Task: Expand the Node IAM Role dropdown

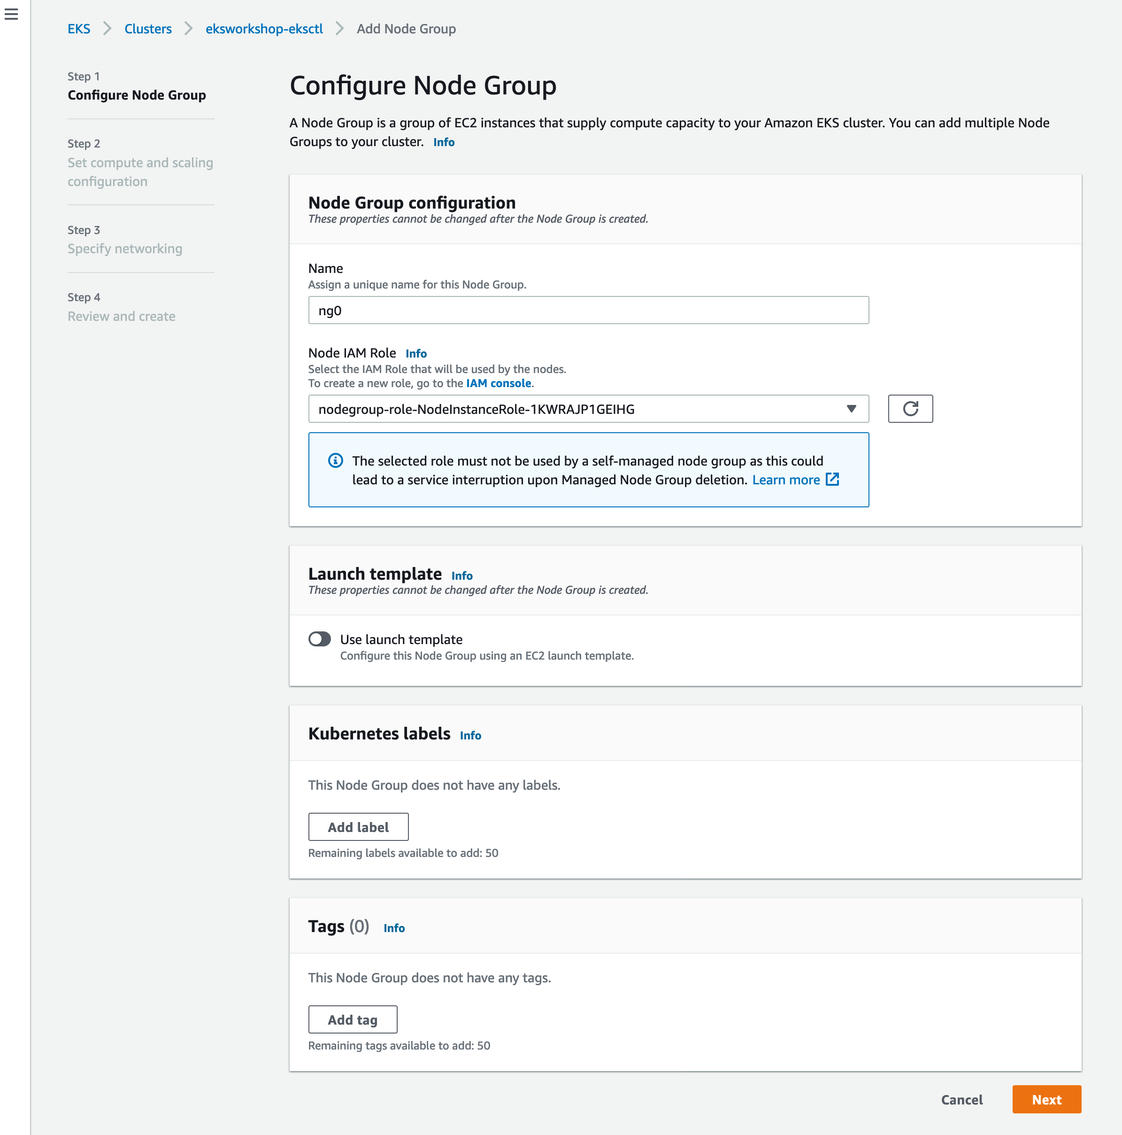Action: 588,409
